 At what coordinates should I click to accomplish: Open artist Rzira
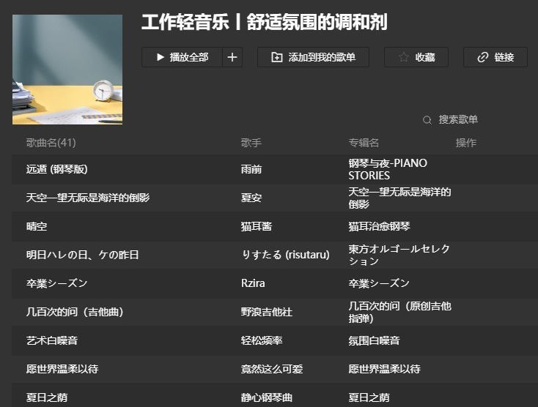253,283
